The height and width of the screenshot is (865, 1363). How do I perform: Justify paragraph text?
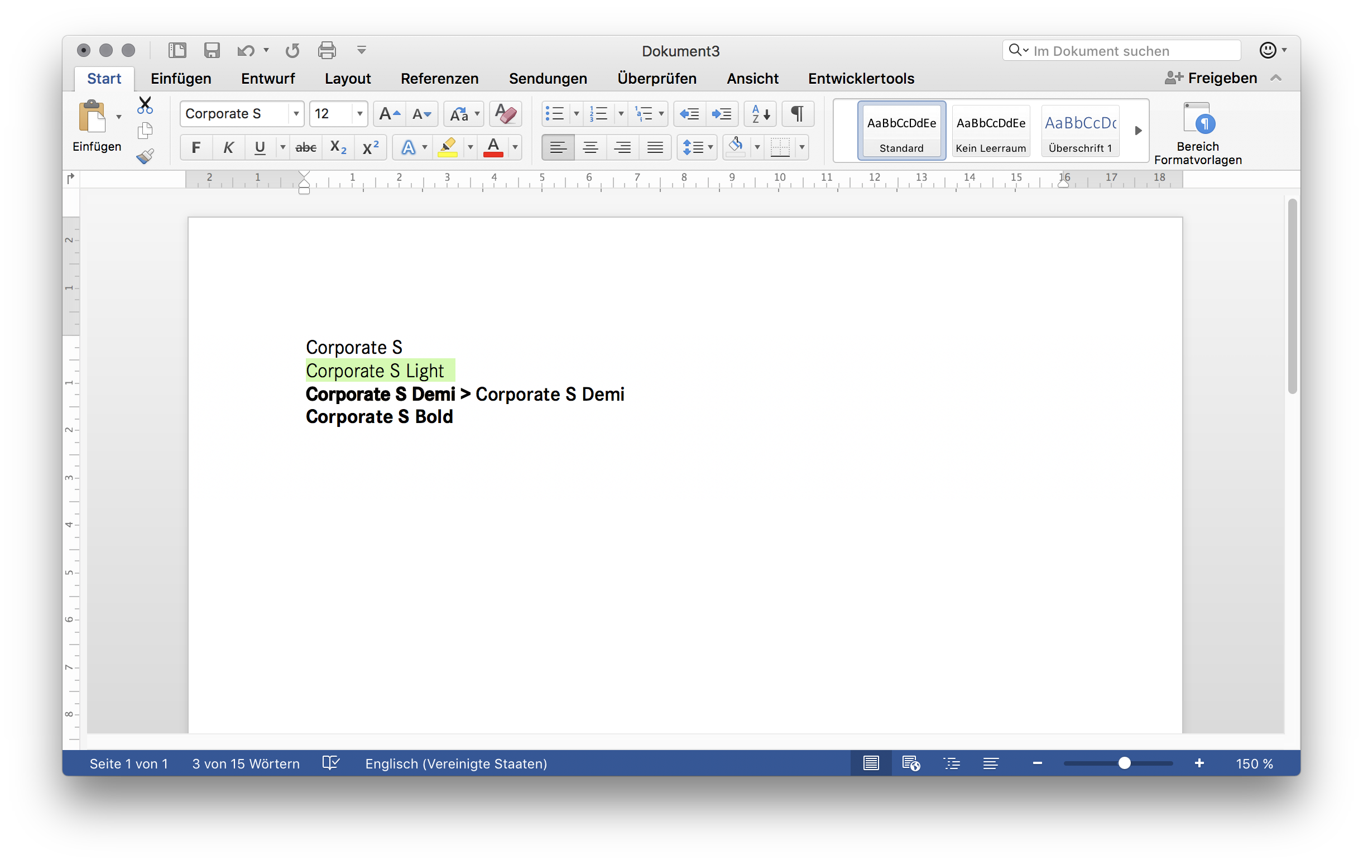[x=655, y=148]
